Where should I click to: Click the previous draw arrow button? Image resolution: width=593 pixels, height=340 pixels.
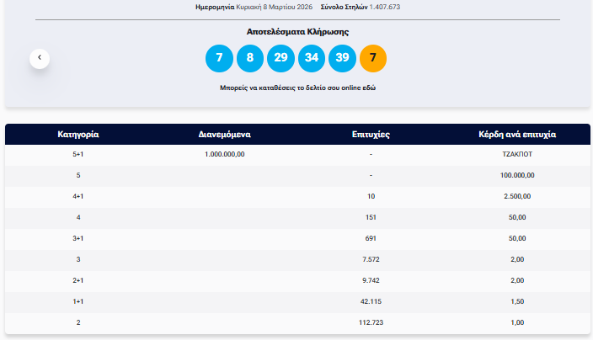click(x=40, y=58)
